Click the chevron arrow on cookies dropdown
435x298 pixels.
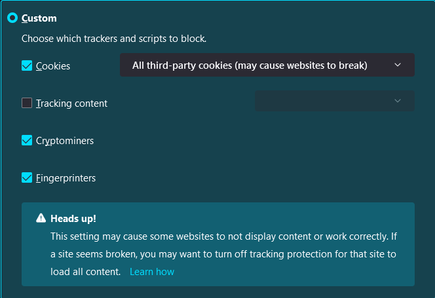tap(398, 65)
